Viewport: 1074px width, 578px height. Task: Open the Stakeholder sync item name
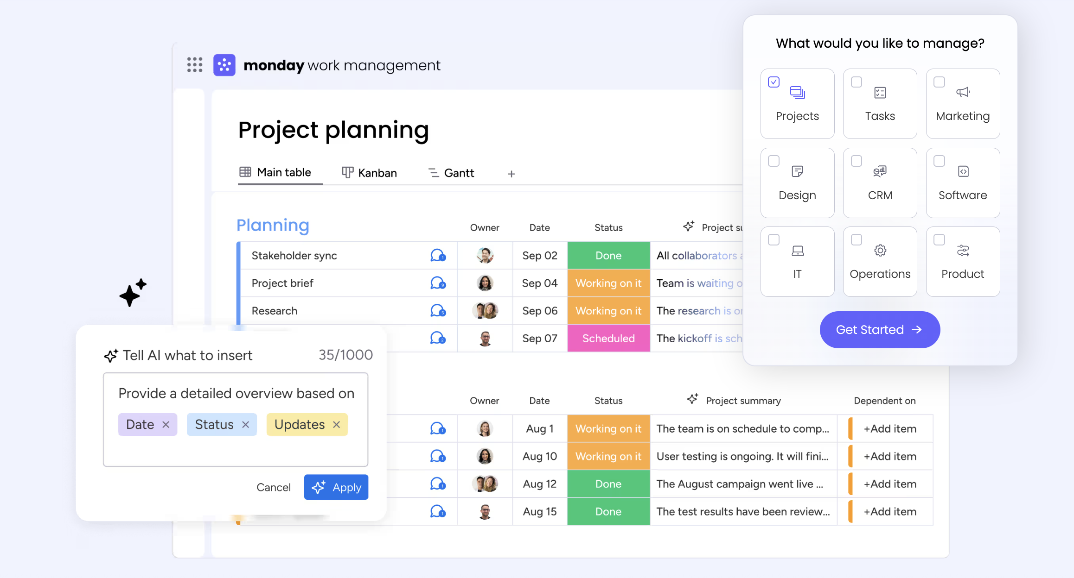[294, 255]
